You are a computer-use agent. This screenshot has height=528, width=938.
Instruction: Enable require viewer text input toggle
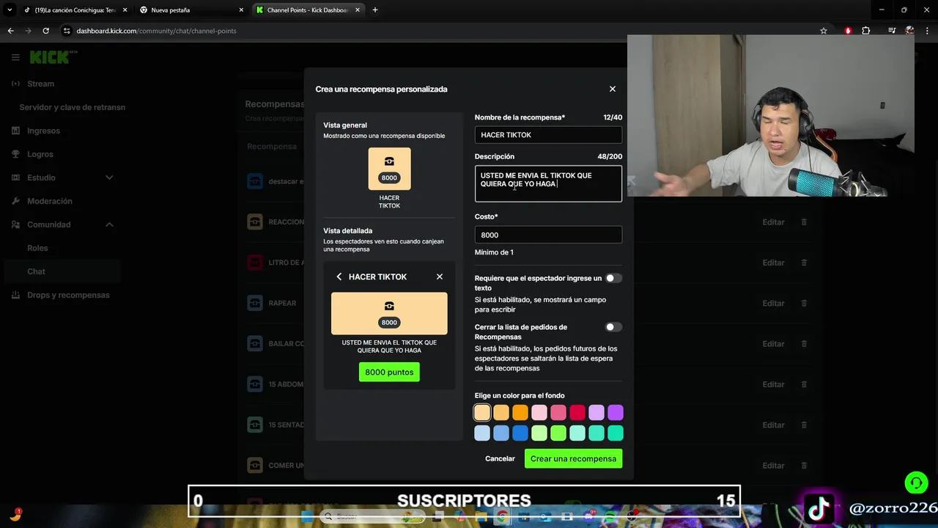613,278
